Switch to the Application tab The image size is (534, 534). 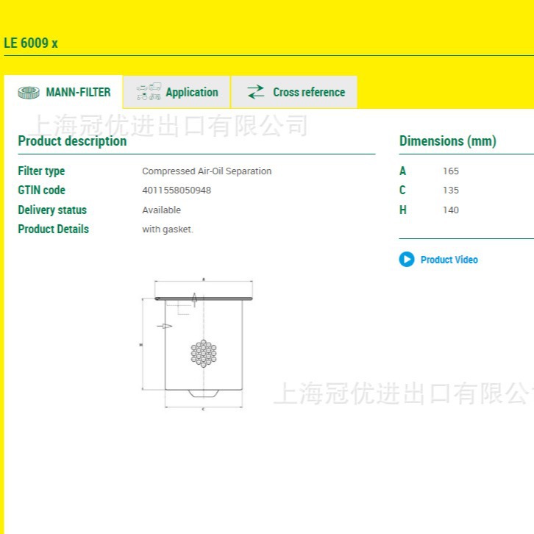[x=177, y=92]
